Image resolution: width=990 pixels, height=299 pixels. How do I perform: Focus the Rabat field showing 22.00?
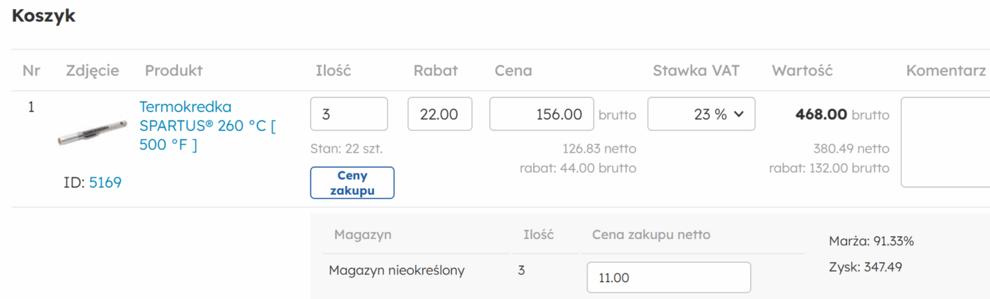(440, 114)
